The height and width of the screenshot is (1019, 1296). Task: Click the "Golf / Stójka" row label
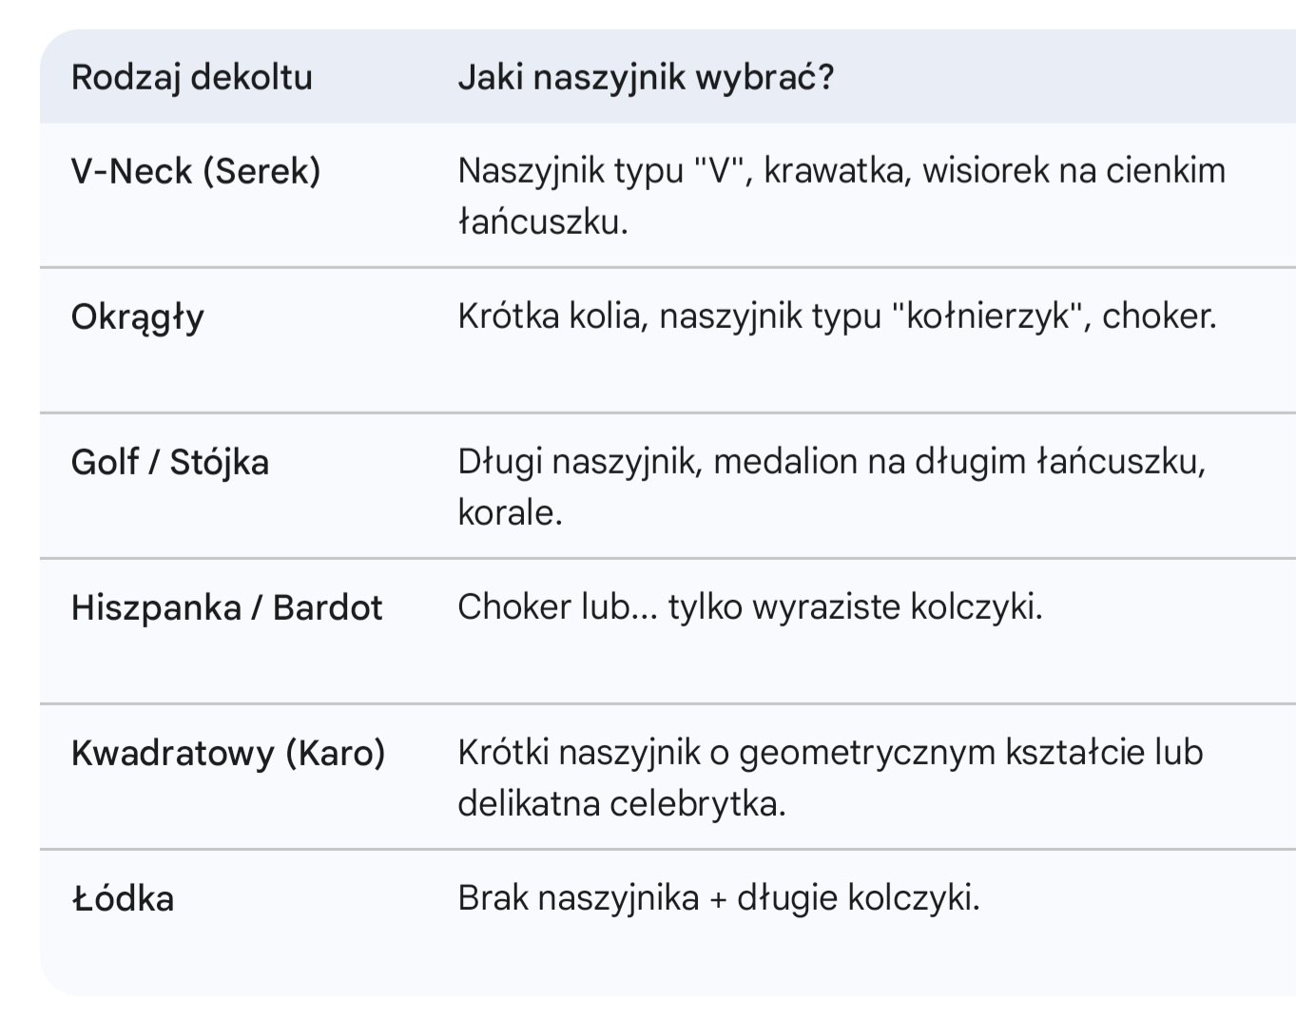pyautogui.click(x=169, y=462)
